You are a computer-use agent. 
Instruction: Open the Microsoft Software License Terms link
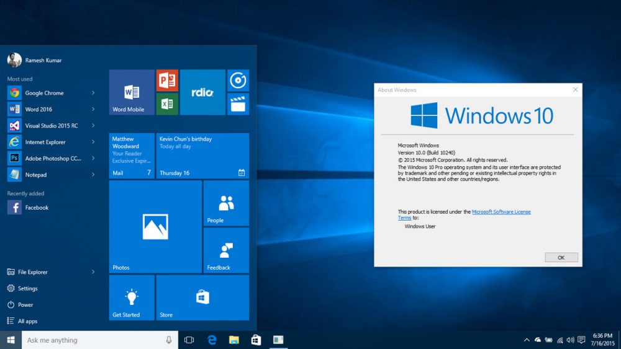pyautogui.click(x=501, y=212)
